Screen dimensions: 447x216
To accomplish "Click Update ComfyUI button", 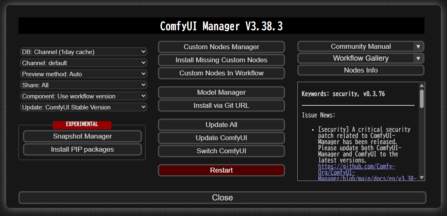I will 221,138.
